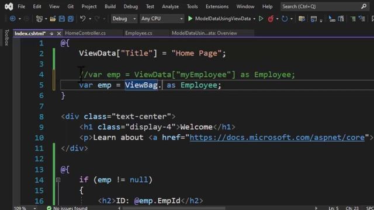Open the Any CPU platform dropdown
Image resolution: width=374 pixels, height=210 pixels.
(x=162, y=19)
